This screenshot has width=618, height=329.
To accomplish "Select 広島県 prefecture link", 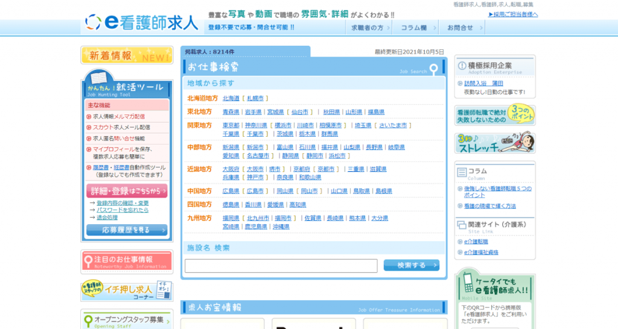I will tap(231, 191).
